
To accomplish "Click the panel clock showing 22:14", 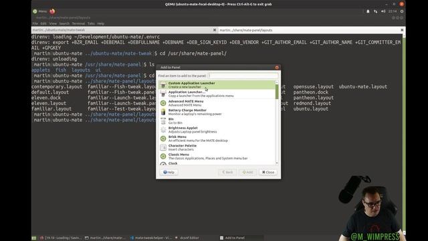I will (x=393, y=11).
